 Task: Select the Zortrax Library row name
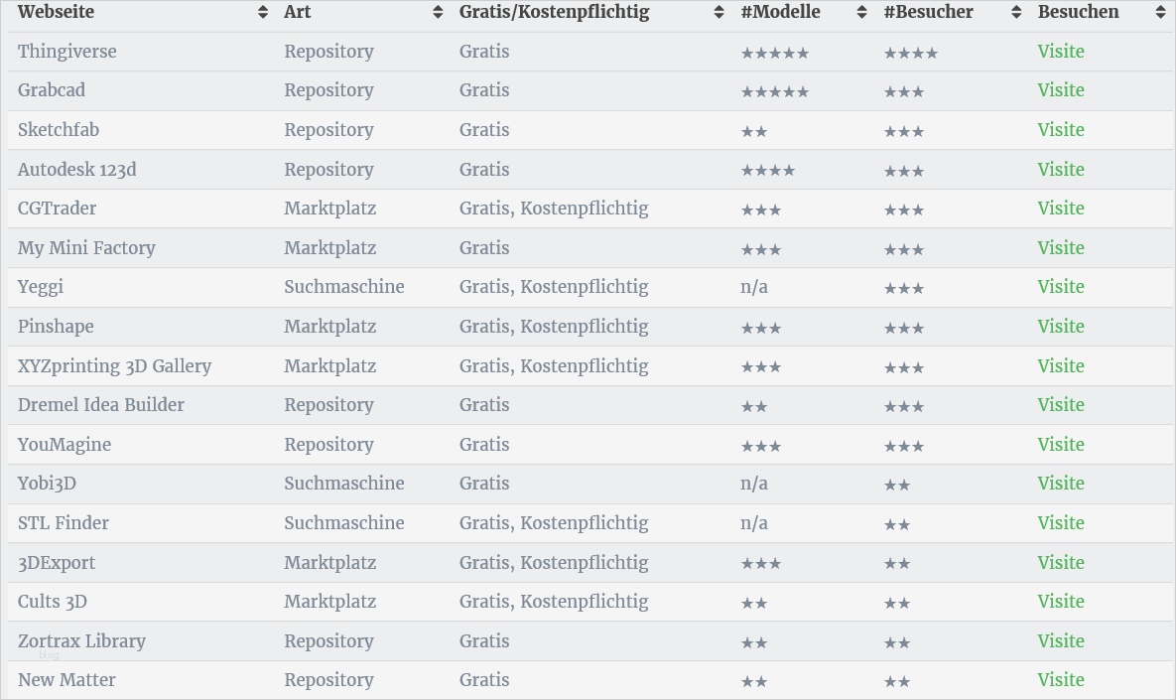click(x=81, y=641)
